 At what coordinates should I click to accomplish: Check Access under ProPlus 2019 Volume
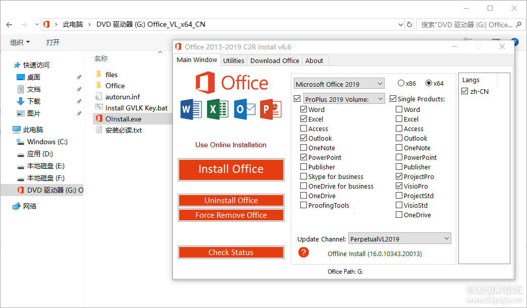pyautogui.click(x=303, y=129)
